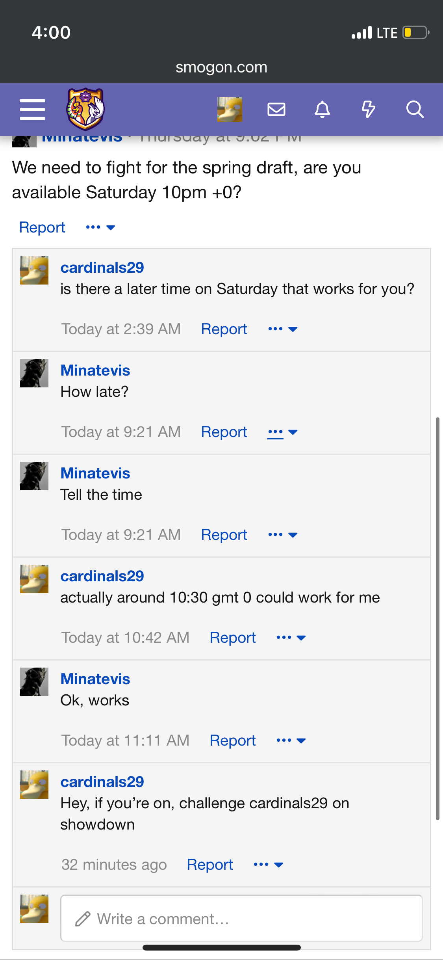Open Minatevis avatar beside 'Ok, works'

(x=34, y=682)
